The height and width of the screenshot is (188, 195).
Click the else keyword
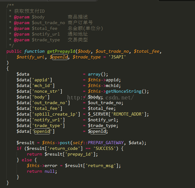coord(27,160)
